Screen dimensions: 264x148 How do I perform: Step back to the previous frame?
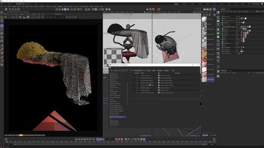82,139
